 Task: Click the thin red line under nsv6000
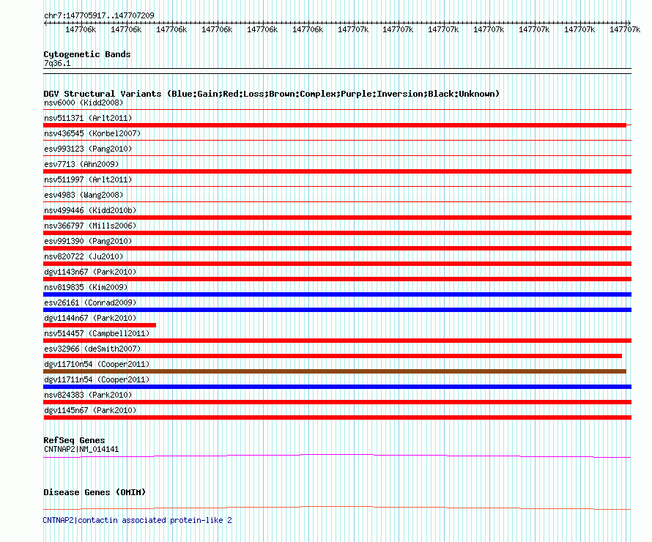(337, 110)
